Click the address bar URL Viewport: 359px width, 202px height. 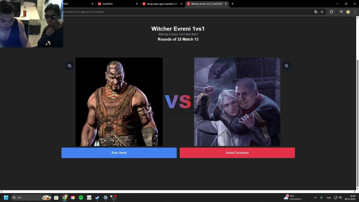(84, 12)
